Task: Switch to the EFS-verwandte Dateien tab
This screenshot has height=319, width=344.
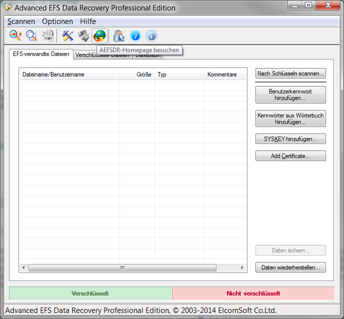Action: click(41, 54)
